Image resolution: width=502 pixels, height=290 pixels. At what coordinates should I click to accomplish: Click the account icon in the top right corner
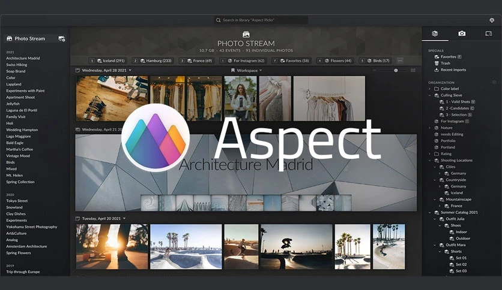[492, 20]
